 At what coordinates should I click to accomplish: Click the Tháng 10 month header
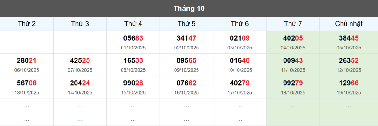pos(189,8)
